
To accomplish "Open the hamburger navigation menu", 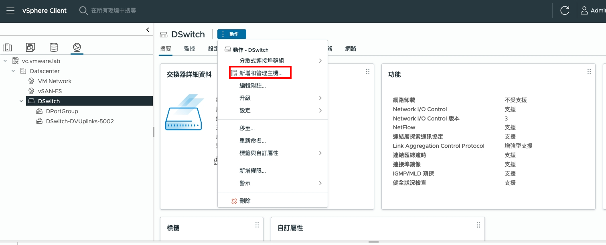I will click(10, 10).
